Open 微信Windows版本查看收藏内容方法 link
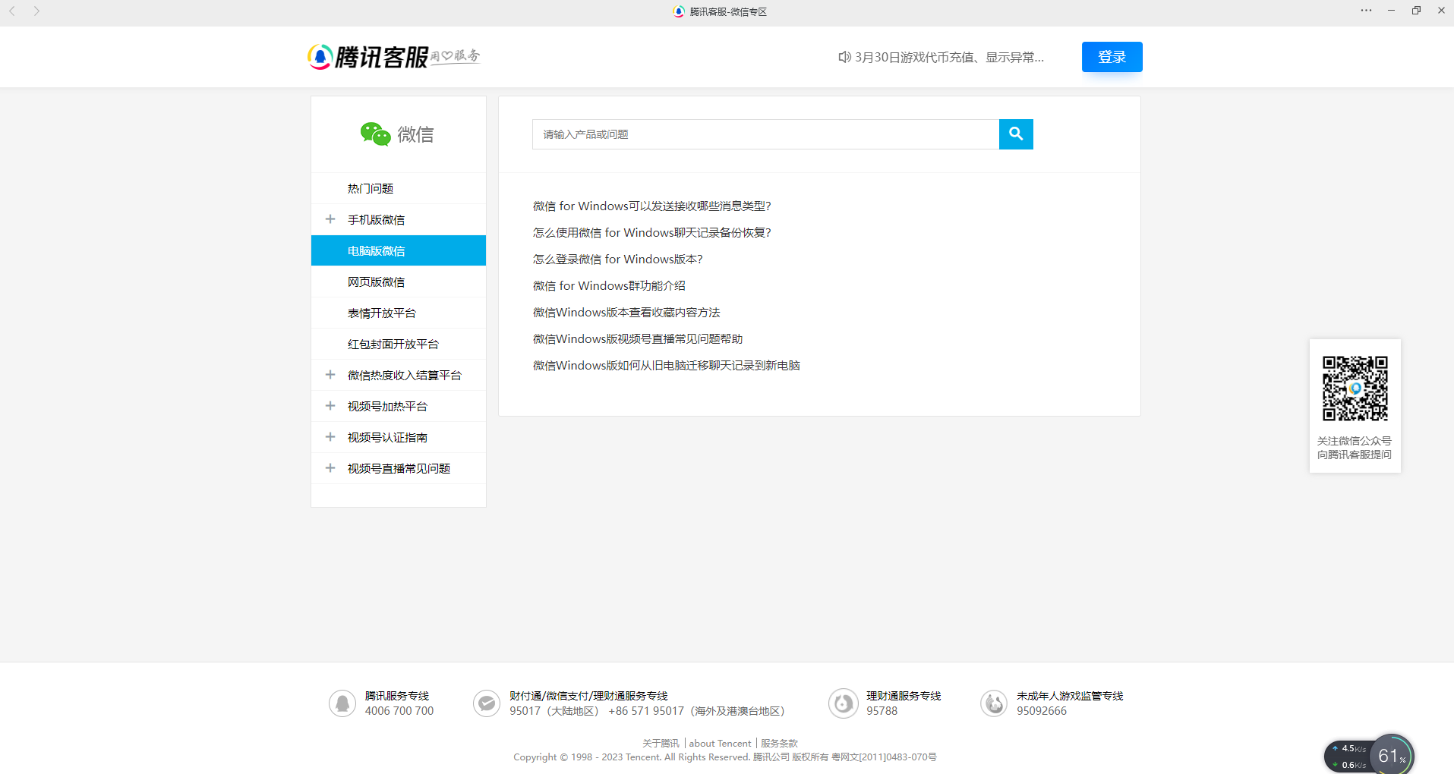The width and height of the screenshot is (1454, 774). click(x=626, y=312)
